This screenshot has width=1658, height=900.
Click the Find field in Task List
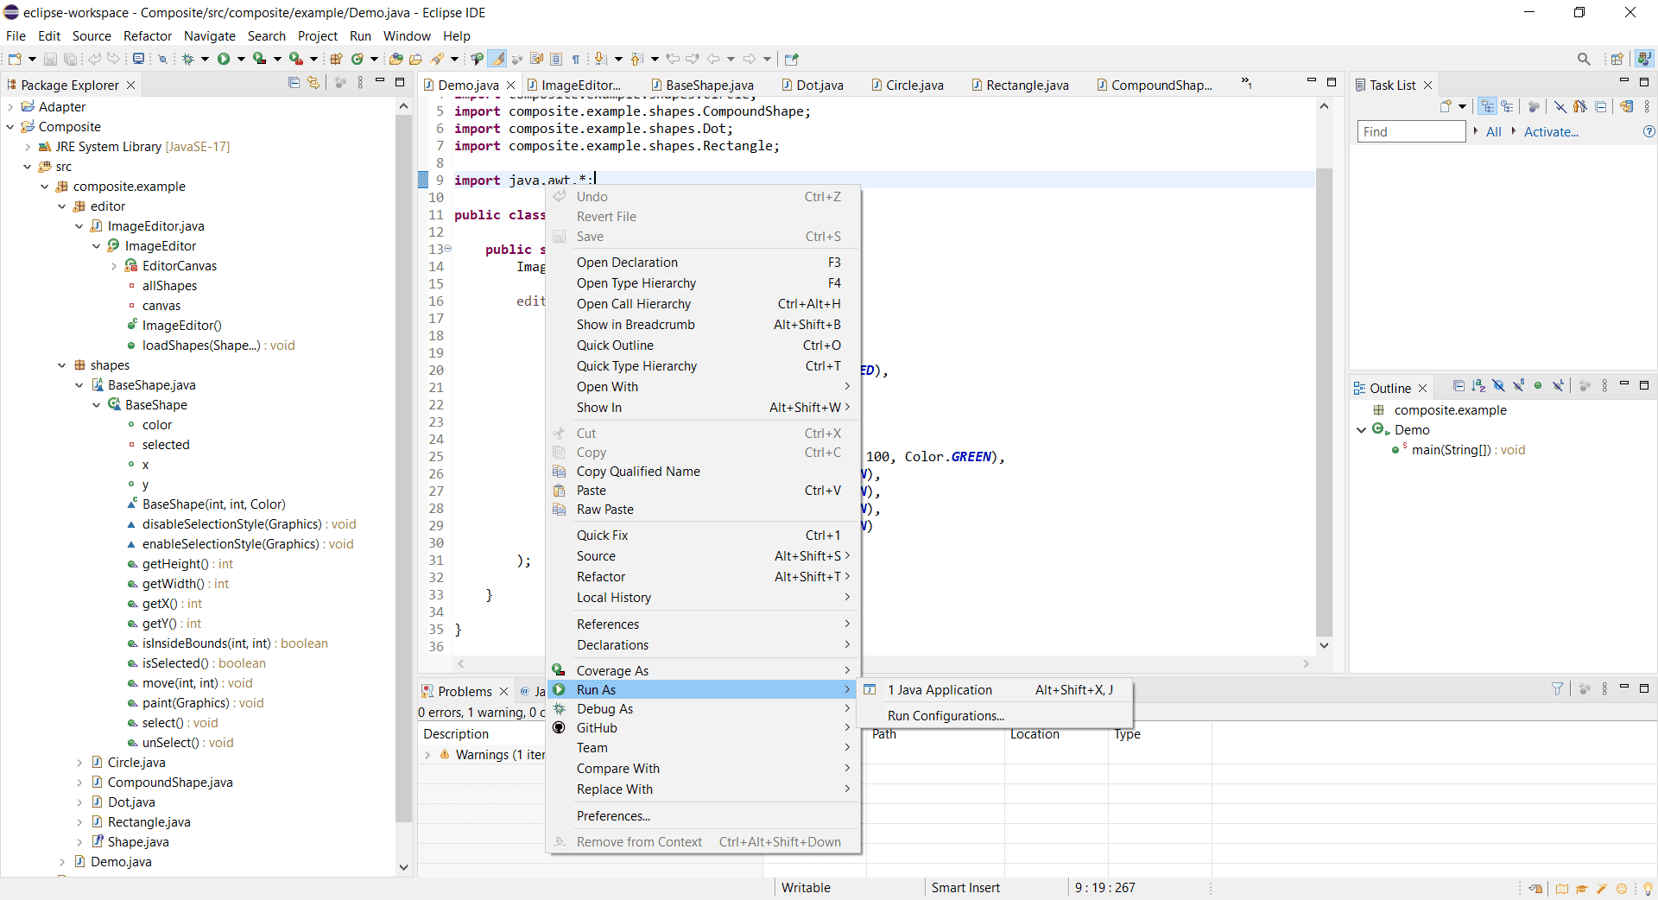tap(1410, 132)
